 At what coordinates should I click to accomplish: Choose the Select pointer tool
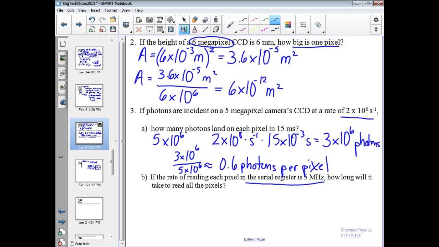tap(184, 20)
